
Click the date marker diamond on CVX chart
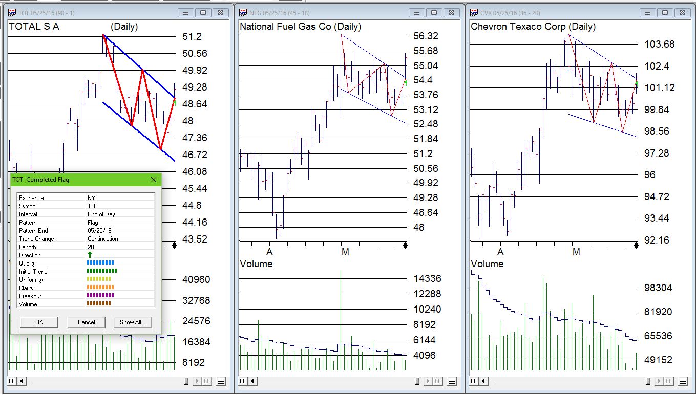[x=637, y=245]
